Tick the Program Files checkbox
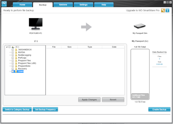 click(x=13, y=61)
